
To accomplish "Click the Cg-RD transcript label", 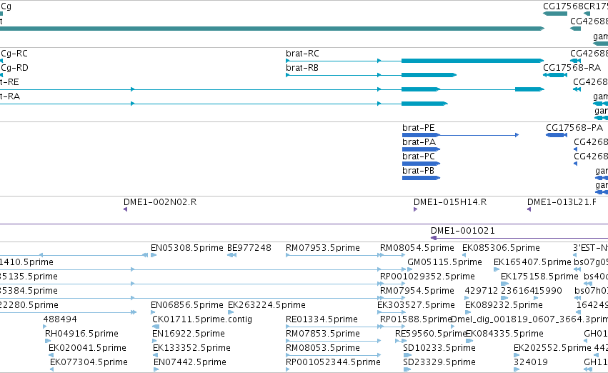I will (x=15, y=68).
